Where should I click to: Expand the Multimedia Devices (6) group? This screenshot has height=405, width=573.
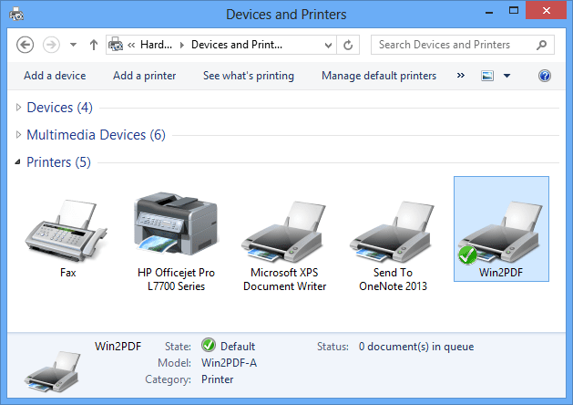[x=18, y=135]
